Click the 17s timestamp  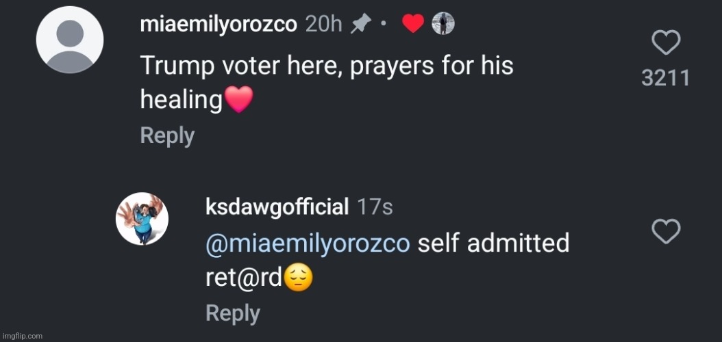point(375,207)
